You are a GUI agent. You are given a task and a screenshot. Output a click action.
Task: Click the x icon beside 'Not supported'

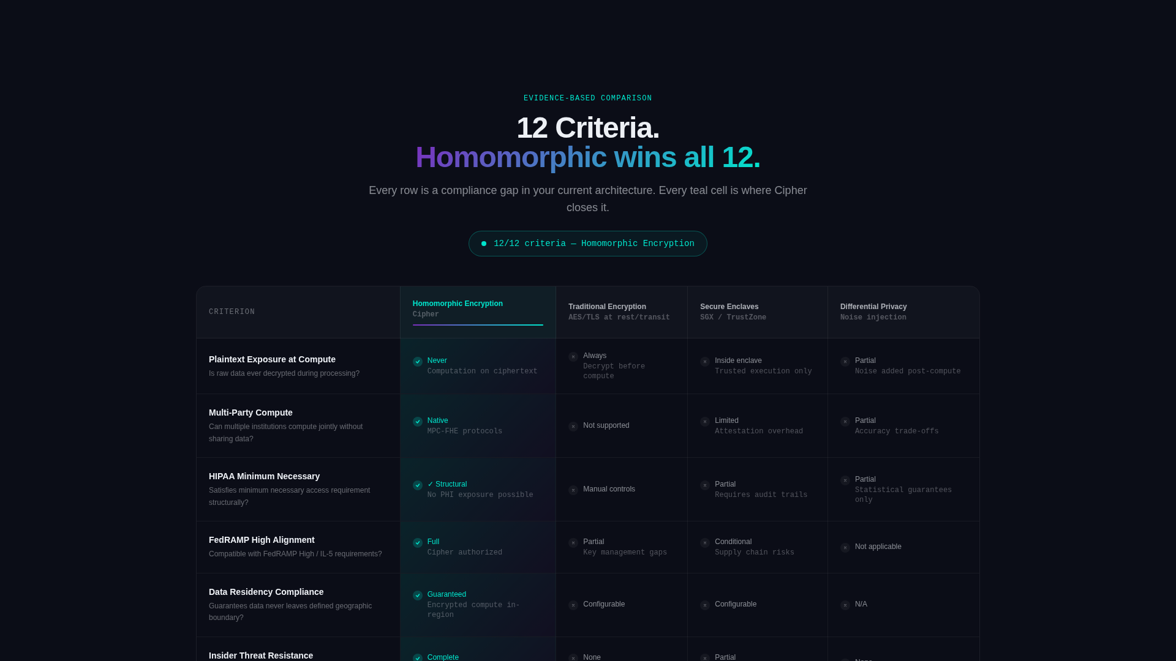573,427
